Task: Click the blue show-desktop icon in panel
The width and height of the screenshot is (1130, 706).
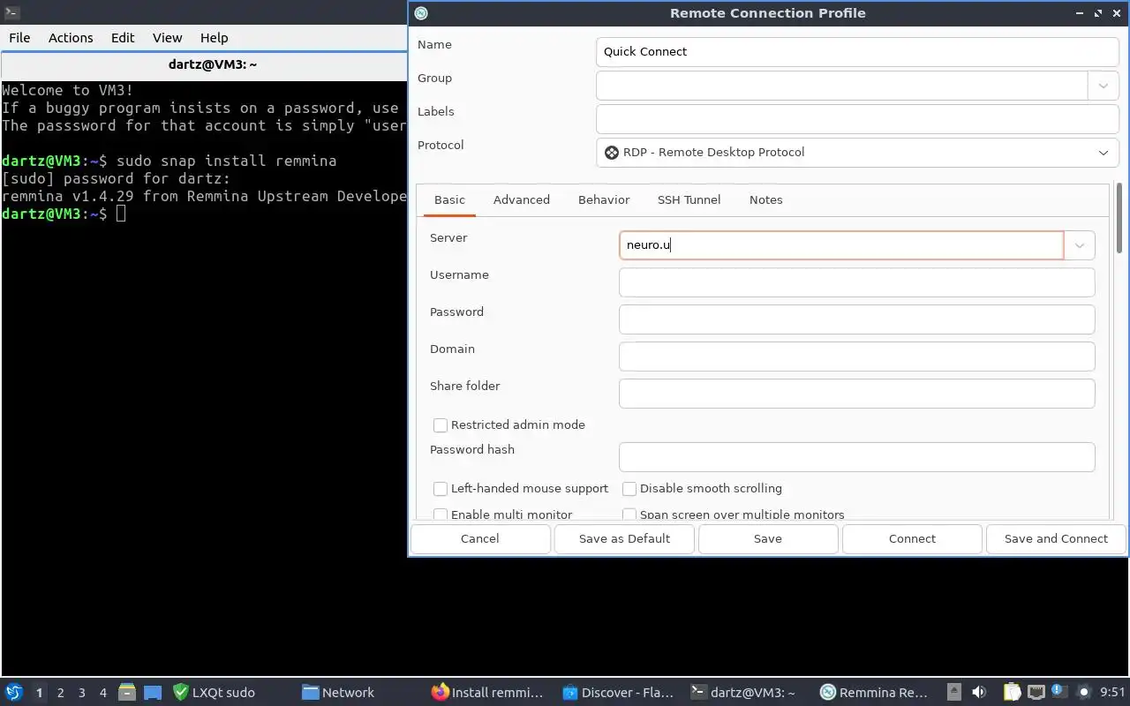Action: [x=153, y=693]
